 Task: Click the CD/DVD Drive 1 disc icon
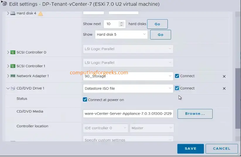(13, 88)
